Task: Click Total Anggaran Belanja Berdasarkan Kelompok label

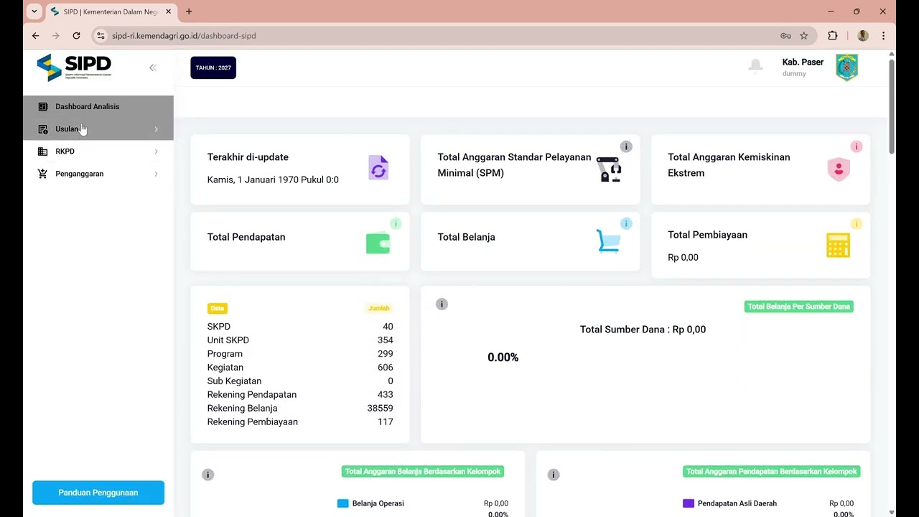Action: pyautogui.click(x=423, y=472)
